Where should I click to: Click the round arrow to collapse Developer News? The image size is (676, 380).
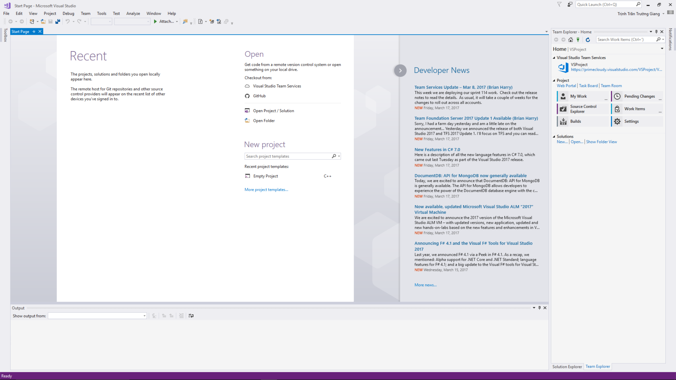[x=400, y=70]
